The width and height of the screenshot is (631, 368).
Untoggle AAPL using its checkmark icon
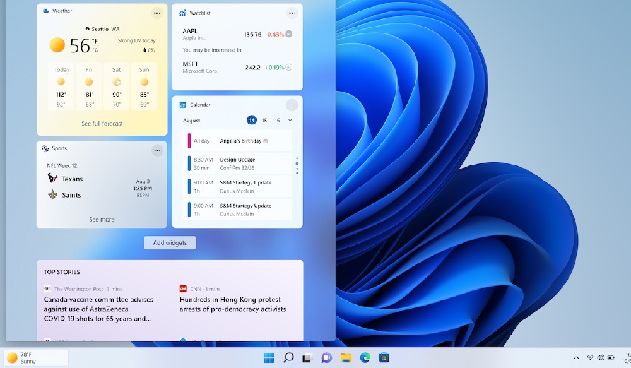click(287, 33)
